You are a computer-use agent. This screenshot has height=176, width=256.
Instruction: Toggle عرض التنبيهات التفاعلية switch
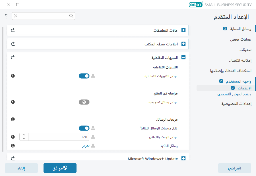click(84, 76)
